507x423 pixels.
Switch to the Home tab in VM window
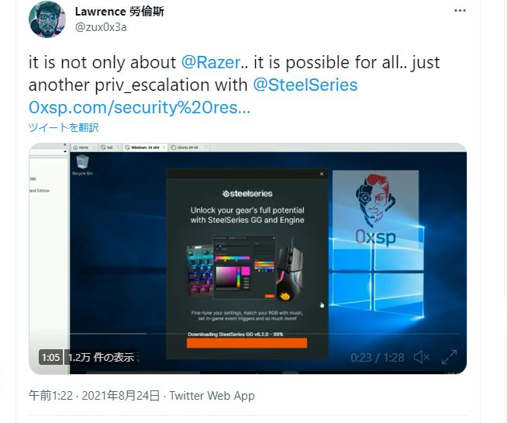(81, 147)
